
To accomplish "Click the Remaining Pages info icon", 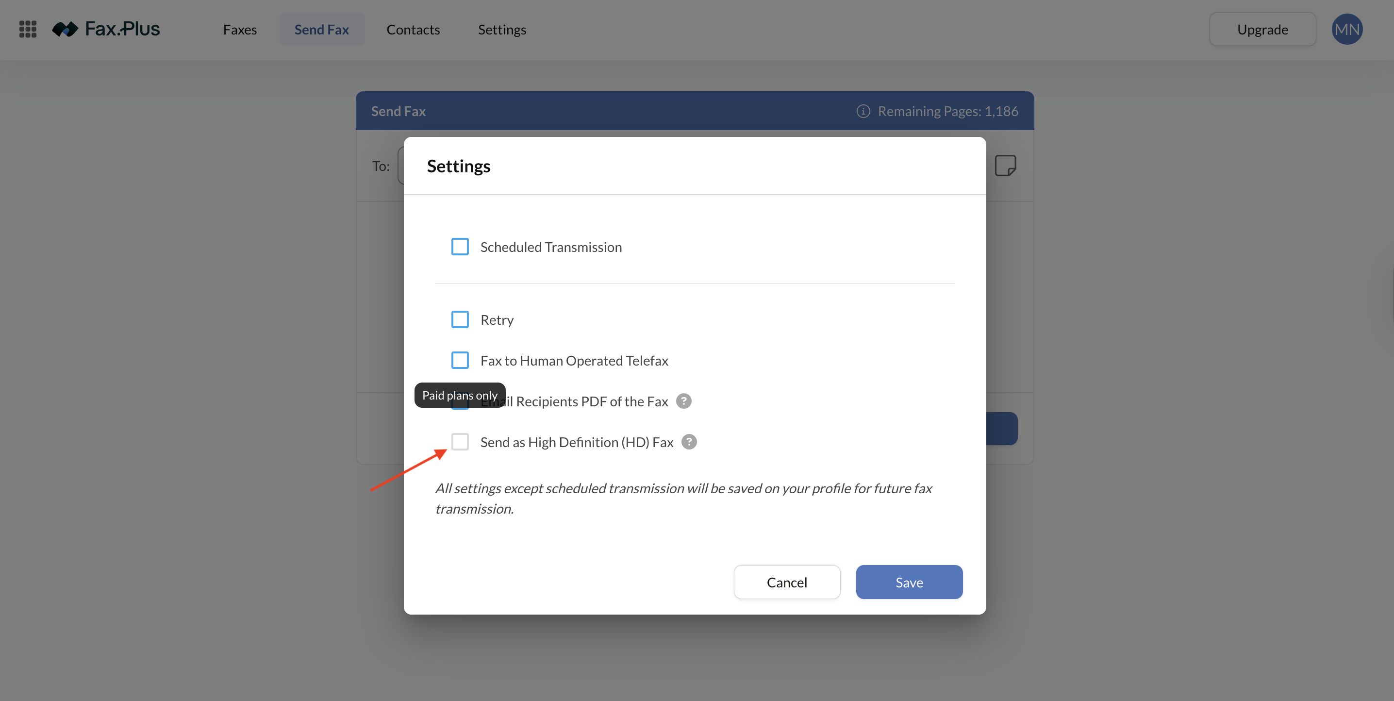I will coord(863,112).
